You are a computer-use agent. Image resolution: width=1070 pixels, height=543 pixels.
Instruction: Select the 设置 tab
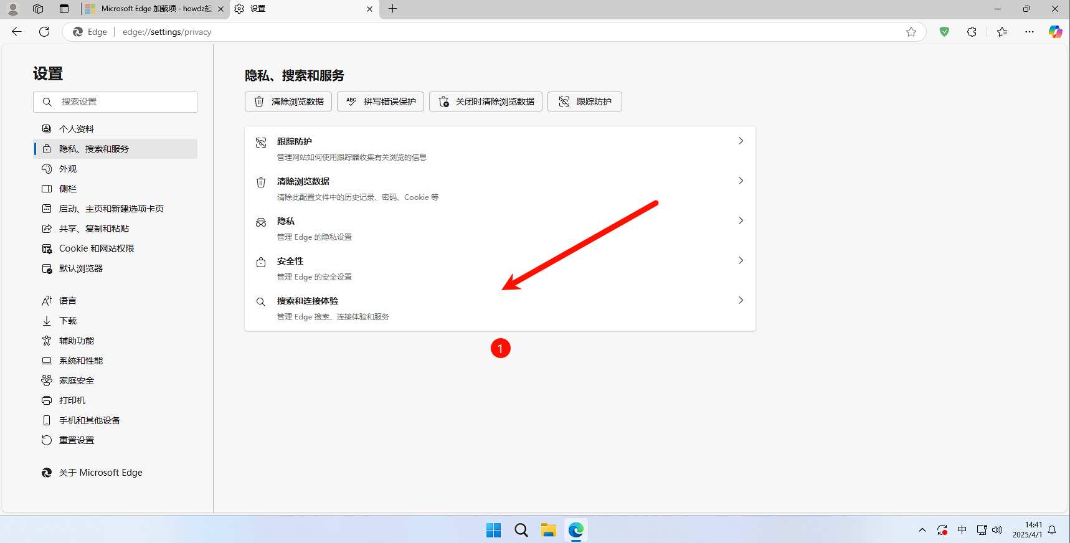pos(304,9)
